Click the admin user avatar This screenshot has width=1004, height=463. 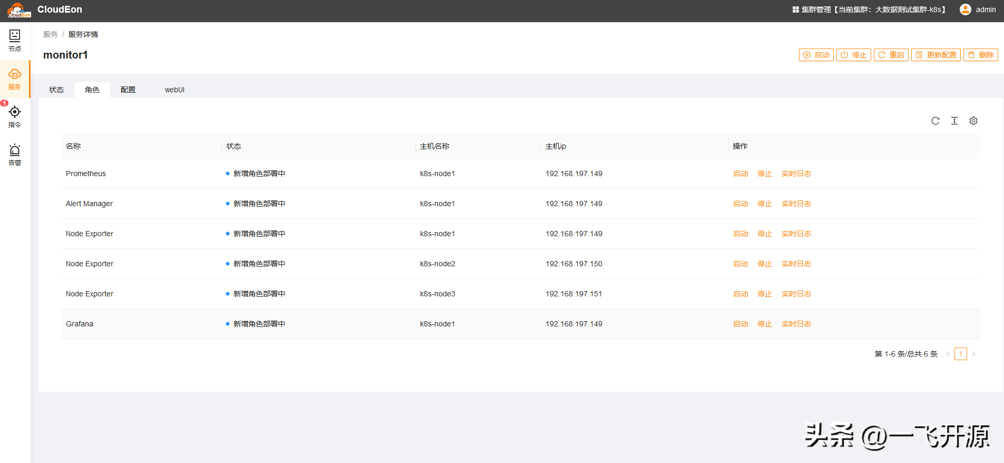coord(966,9)
